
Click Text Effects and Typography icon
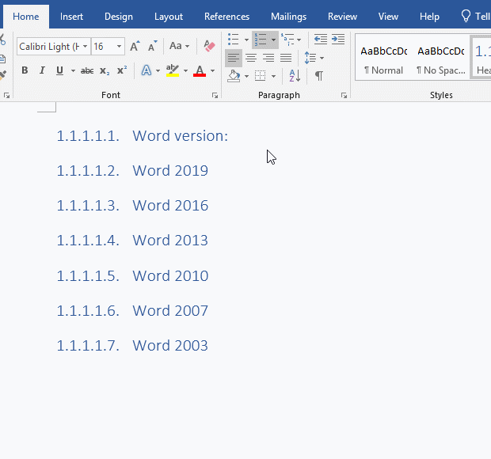pos(146,70)
